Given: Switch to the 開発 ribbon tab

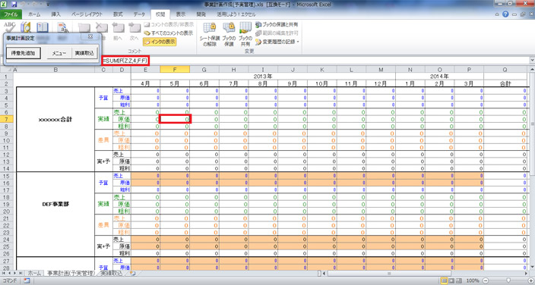Looking at the screenshot, I should coord(201,14).
